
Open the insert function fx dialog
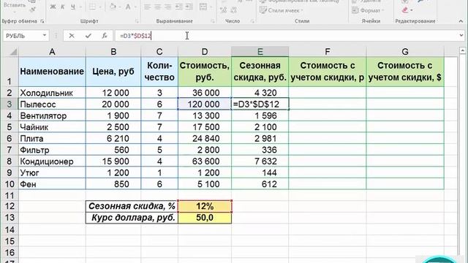point(104,36)
